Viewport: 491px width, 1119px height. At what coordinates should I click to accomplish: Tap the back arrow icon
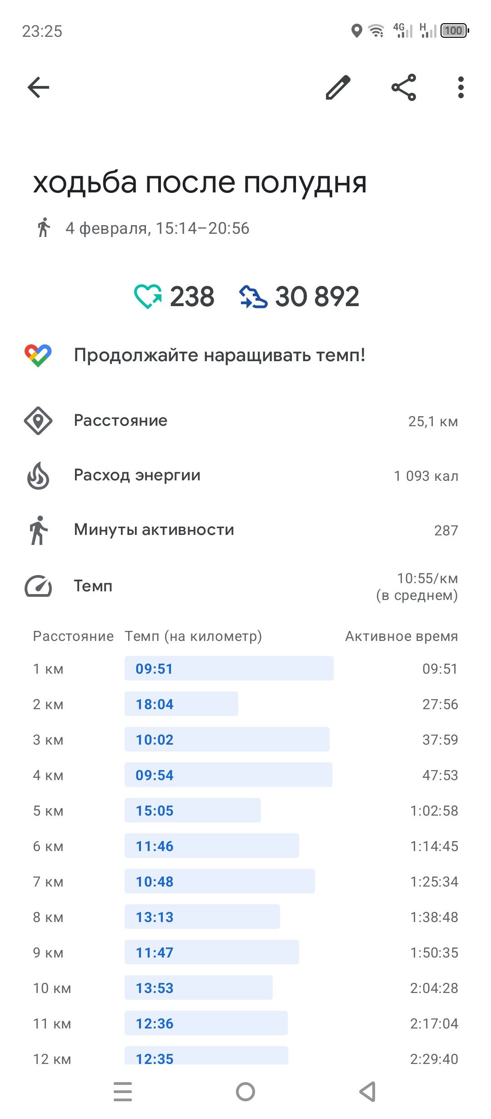(38, 87)
